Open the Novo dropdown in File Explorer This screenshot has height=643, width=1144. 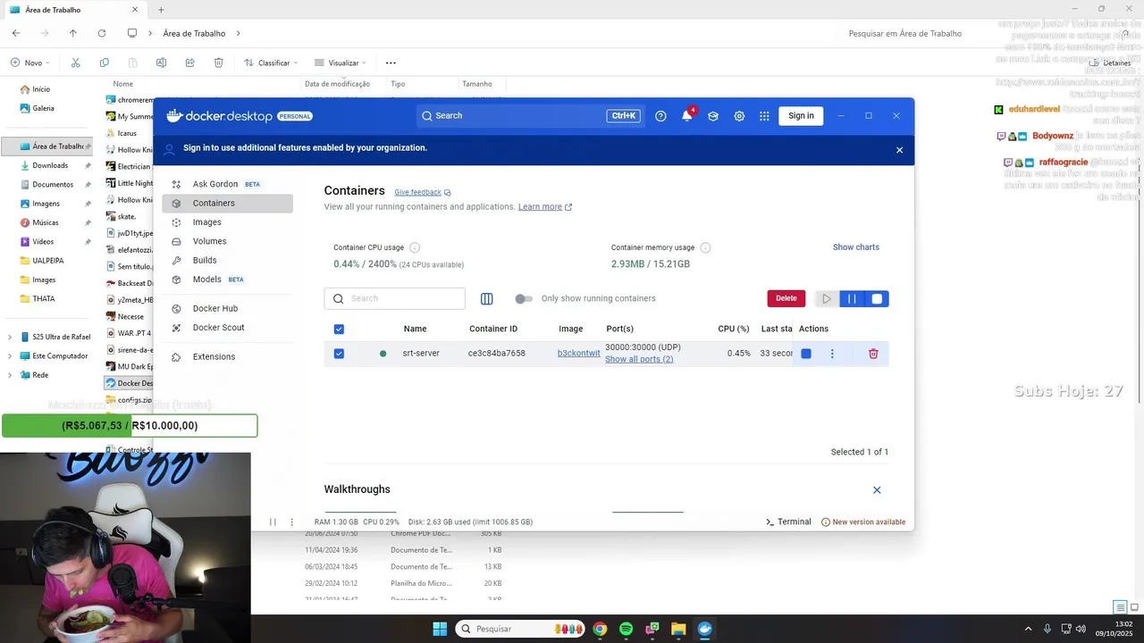click(x=29, y=63)
